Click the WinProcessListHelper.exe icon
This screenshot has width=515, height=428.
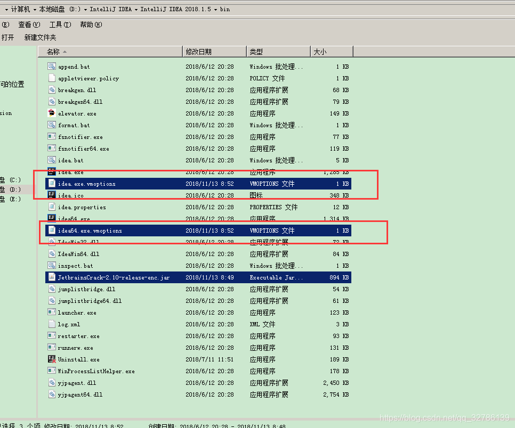[52, 371]
